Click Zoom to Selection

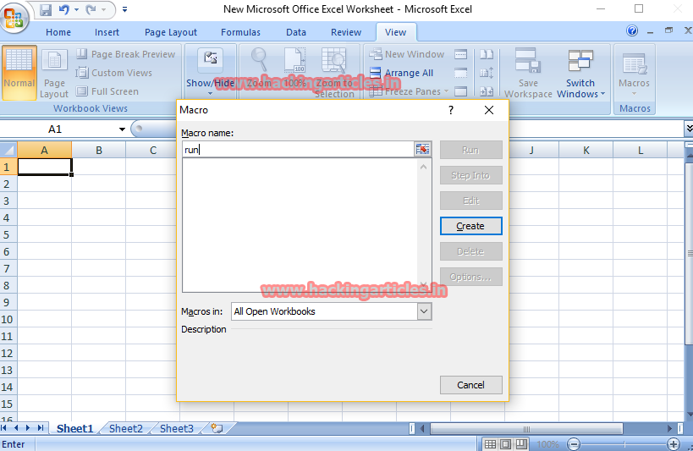point(334,73)
